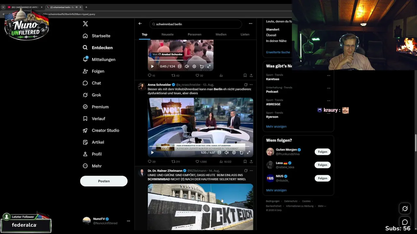Screen dimensions: 417x234
Task: Go to Startseite in the sidebar
Action: click(x=96, y=36)
